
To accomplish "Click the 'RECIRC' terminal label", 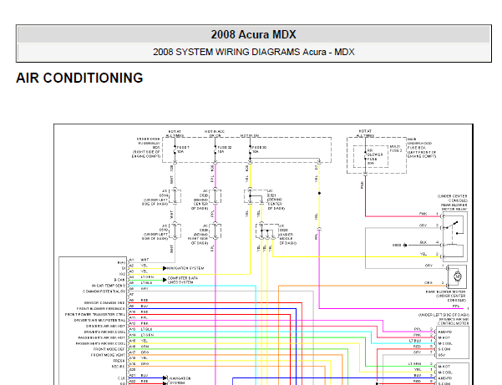I will tap(118, 367).
